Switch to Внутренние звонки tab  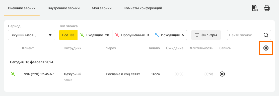[63, 8]
